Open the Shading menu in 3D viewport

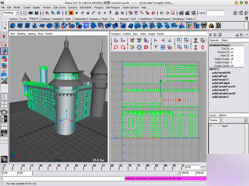click(x=21, y=34)
